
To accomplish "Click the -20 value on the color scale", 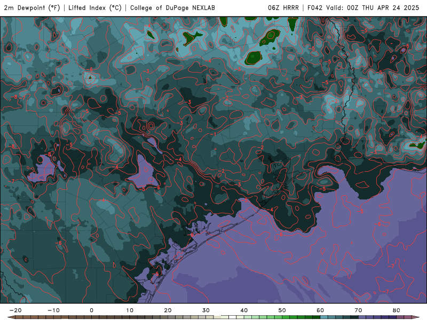I will pyautogui.click(x=15, y=310).
